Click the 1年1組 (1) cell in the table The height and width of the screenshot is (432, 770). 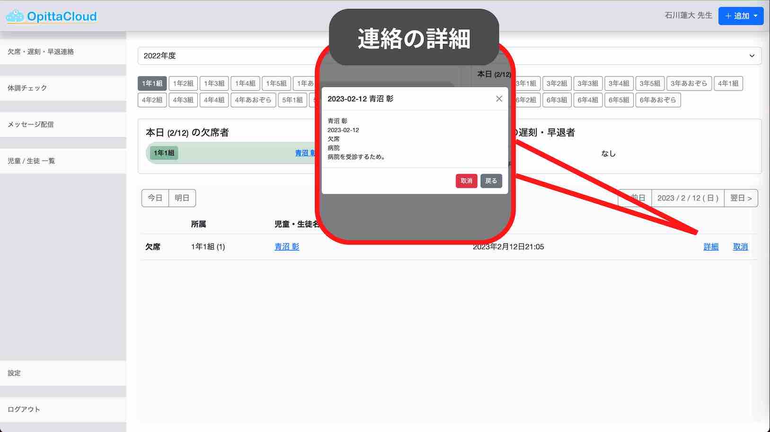point(208,247)
